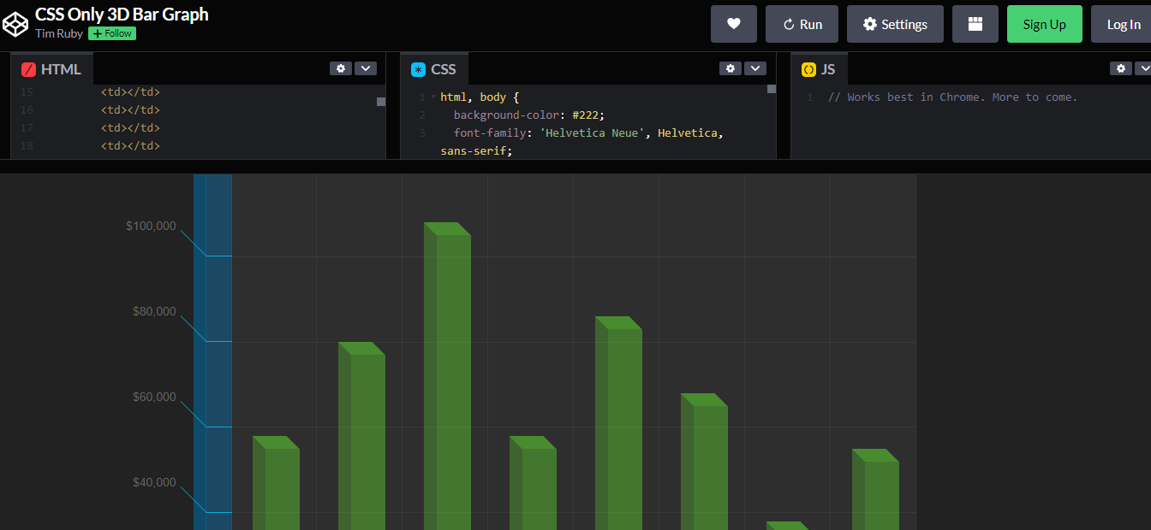This screenshot has height=530, width=1151.
Task: Click the 'html, body {' CSS line
Action: [480, 97]
